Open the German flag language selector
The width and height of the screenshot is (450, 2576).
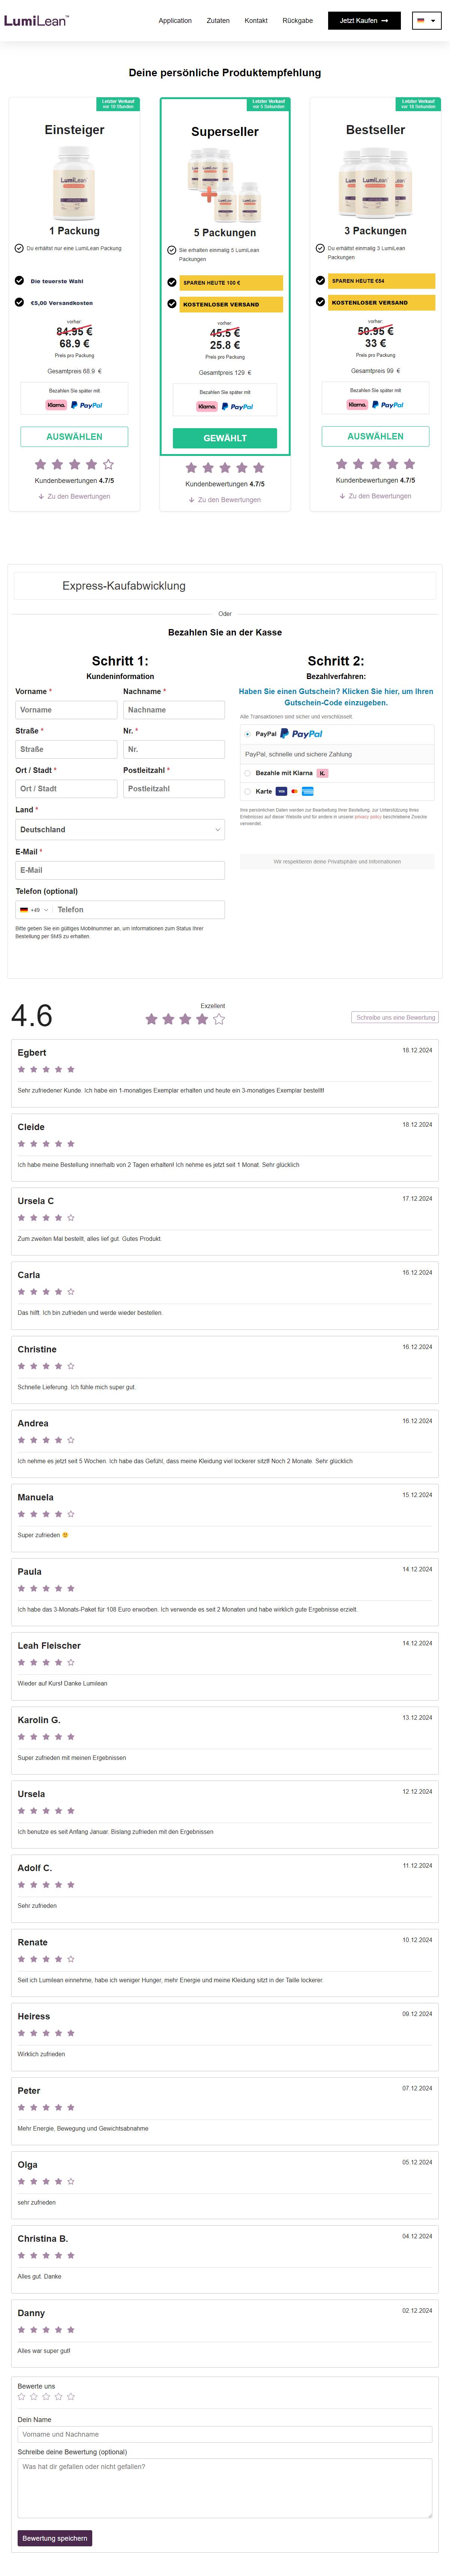(426, 20)
